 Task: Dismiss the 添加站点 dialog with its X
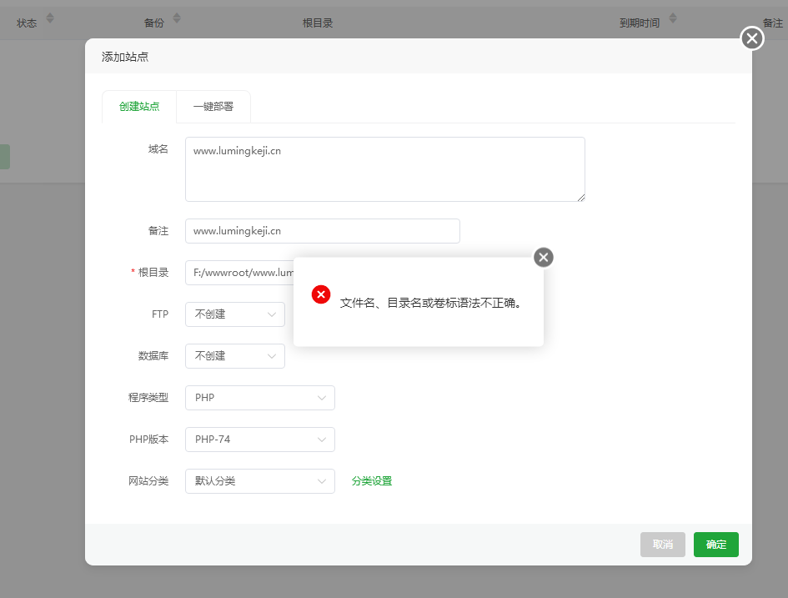click(x=751, y=38)
